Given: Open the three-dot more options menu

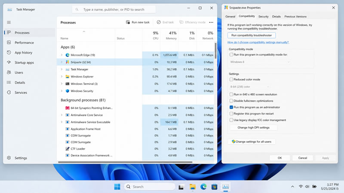Looking at the screenshot, I should coord(211,22).
